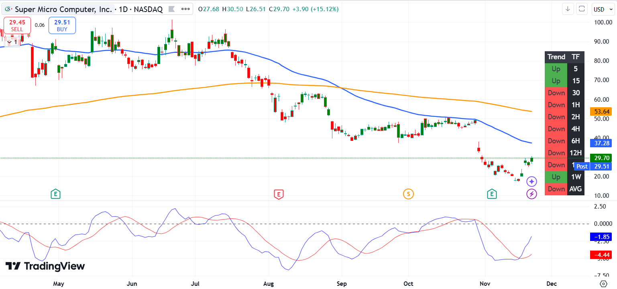This screenshot has height=289, width=617.
Task: Click the Jul label on the time axis
Action: pos(195,284)
